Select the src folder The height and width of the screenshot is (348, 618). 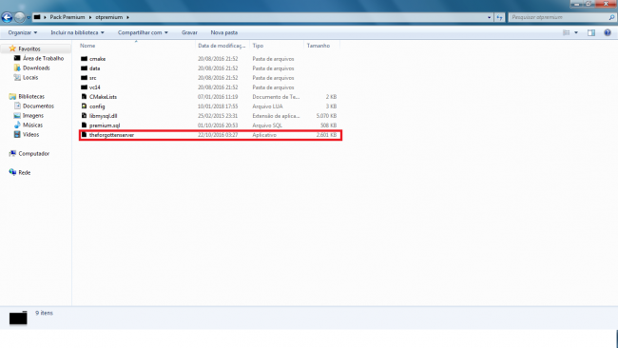pyautogui.click(x=92, y=78)
